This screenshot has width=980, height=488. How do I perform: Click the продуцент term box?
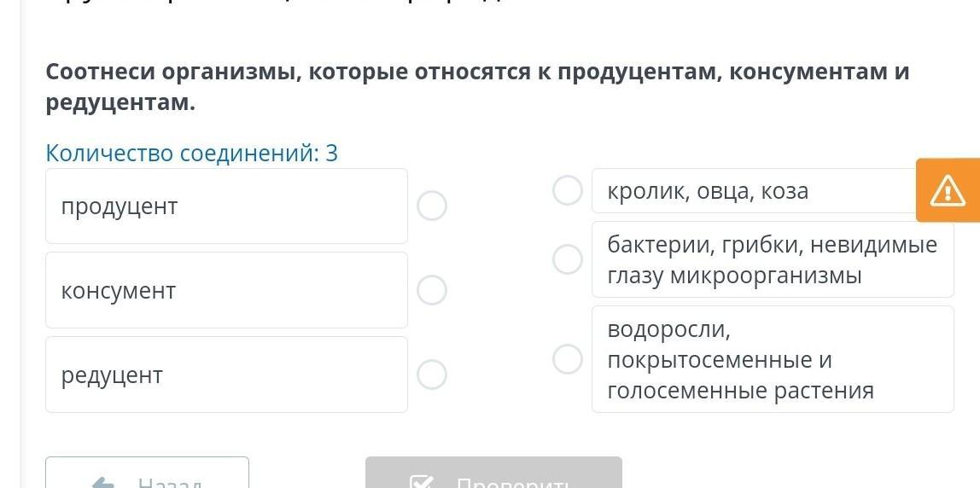pos(226,206)
